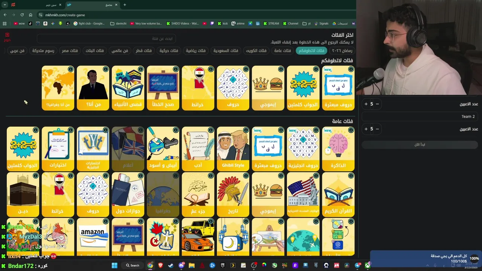Click the browser address bar URL
The height and width of the screenshot is (271, 482).
point(65,15)
